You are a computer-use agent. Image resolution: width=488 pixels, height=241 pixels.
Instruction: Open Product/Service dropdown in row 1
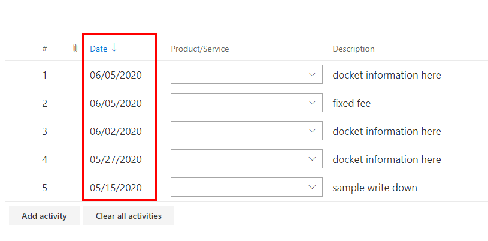[311, 75]
